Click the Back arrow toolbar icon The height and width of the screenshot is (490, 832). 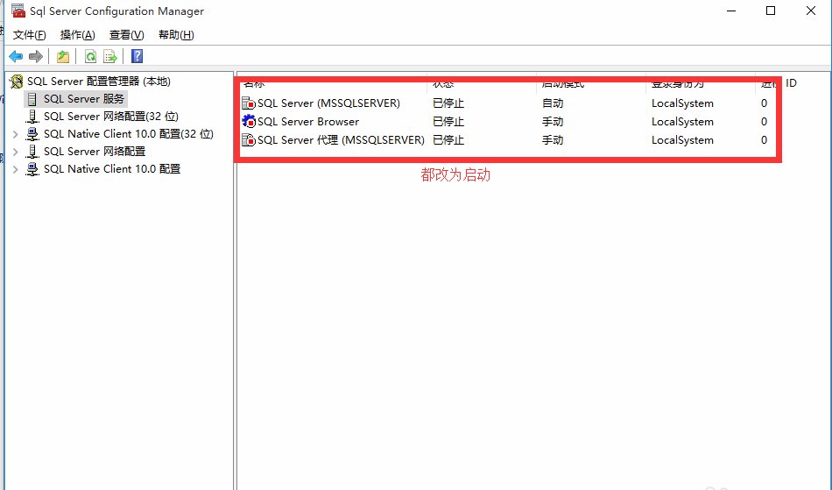[16, 56]
